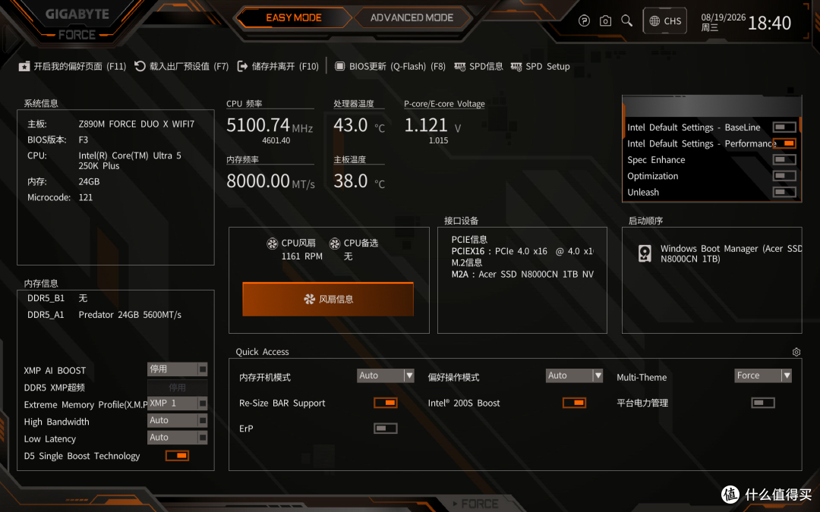Enable Intel Default Settings - BaseLine toggle
The width and height of the screenshot is (820, 512).
pos(784,127)
